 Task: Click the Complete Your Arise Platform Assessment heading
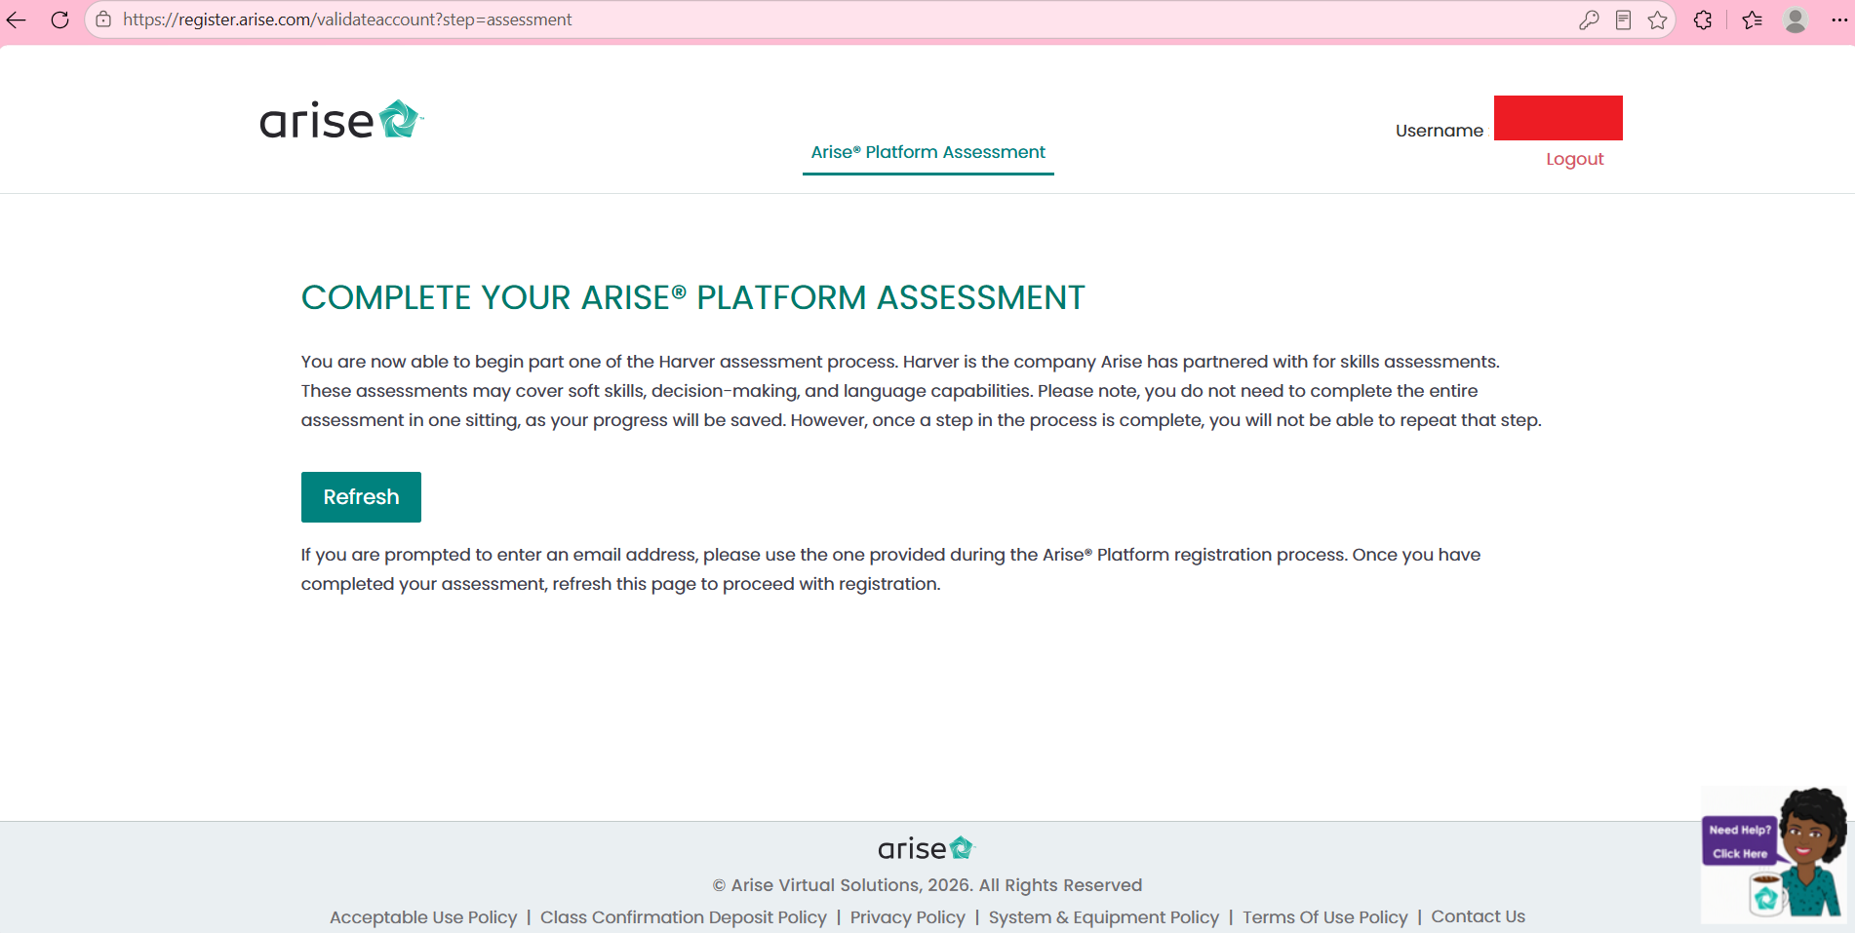click(x=692, y=297)
